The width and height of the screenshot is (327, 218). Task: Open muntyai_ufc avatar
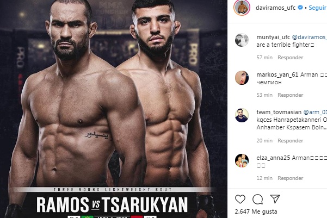point(242,40)
